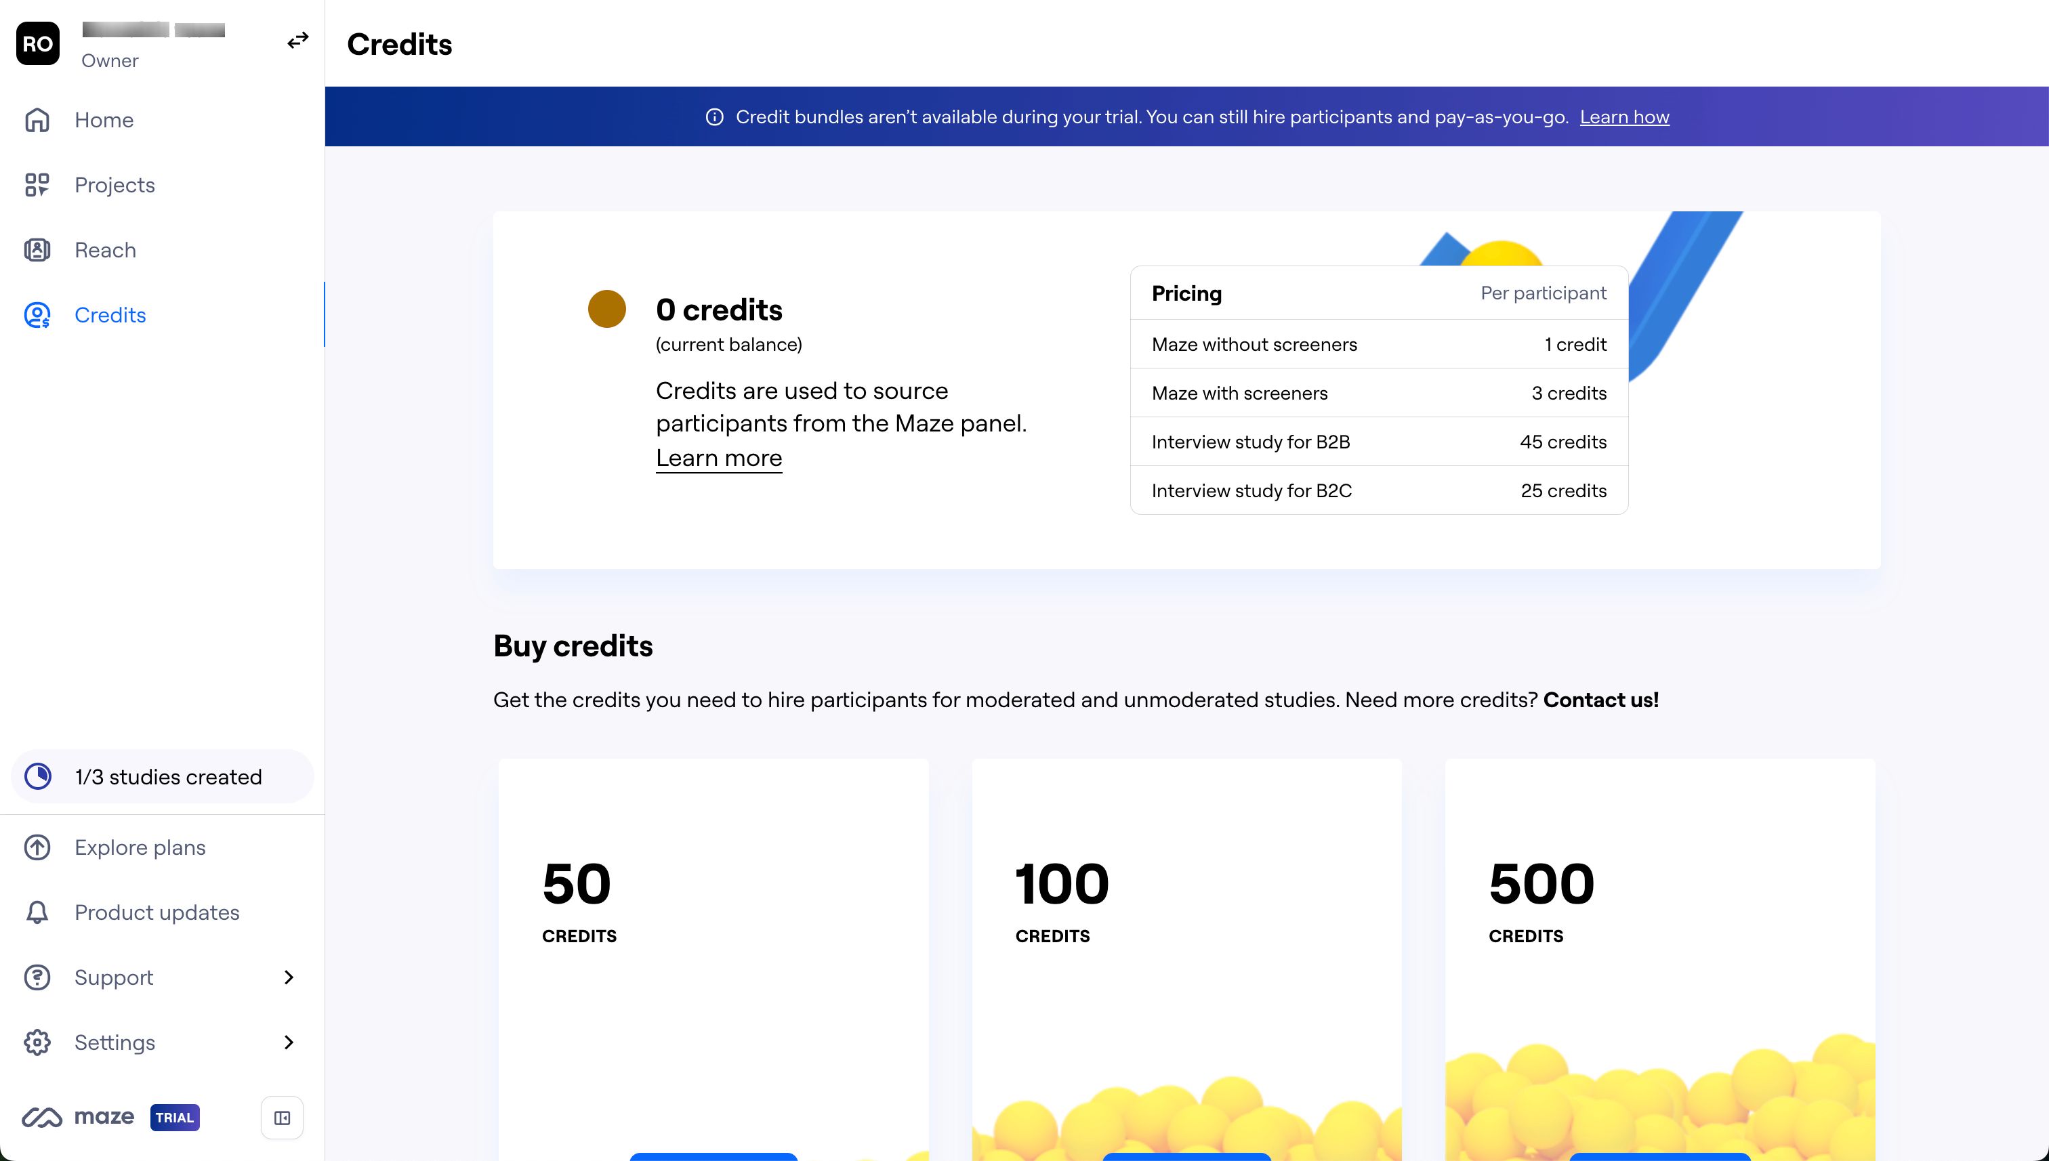Click the Maze with screeners pricing row
Viewport: 2049px width, 1161px height.
1379,393
